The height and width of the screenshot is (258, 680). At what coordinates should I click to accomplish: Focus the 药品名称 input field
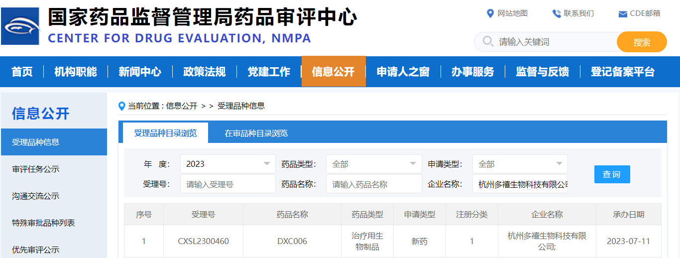pyautogui.click(x=373, y=184)
